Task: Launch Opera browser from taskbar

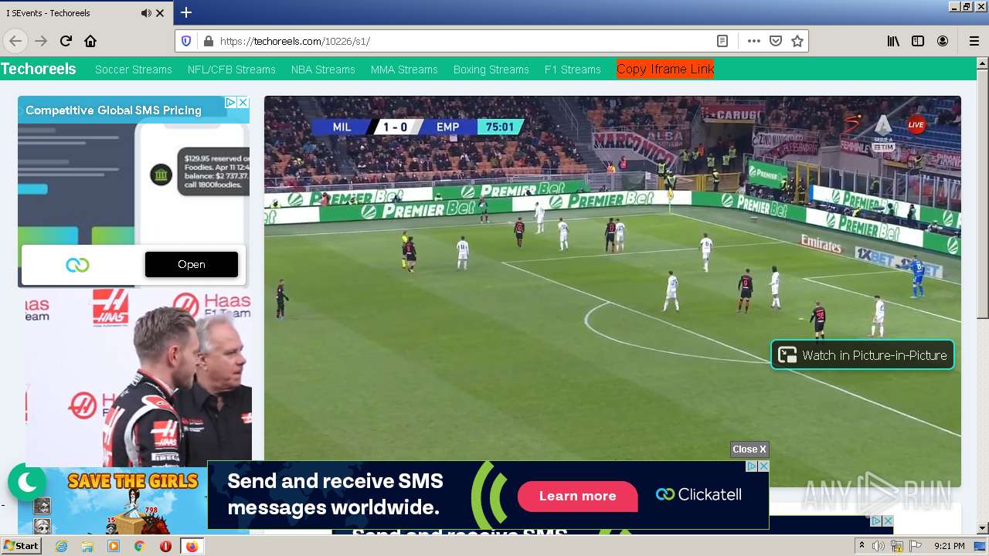Action: point(165,546)
